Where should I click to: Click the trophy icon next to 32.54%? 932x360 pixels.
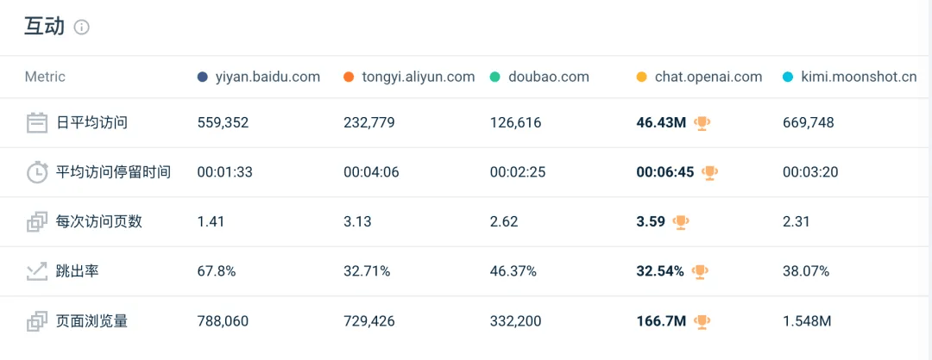point(700,272)
